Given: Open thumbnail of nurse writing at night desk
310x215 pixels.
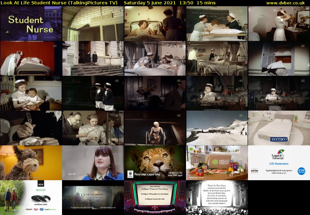Looking at the screenshot, I should point(279,93).
